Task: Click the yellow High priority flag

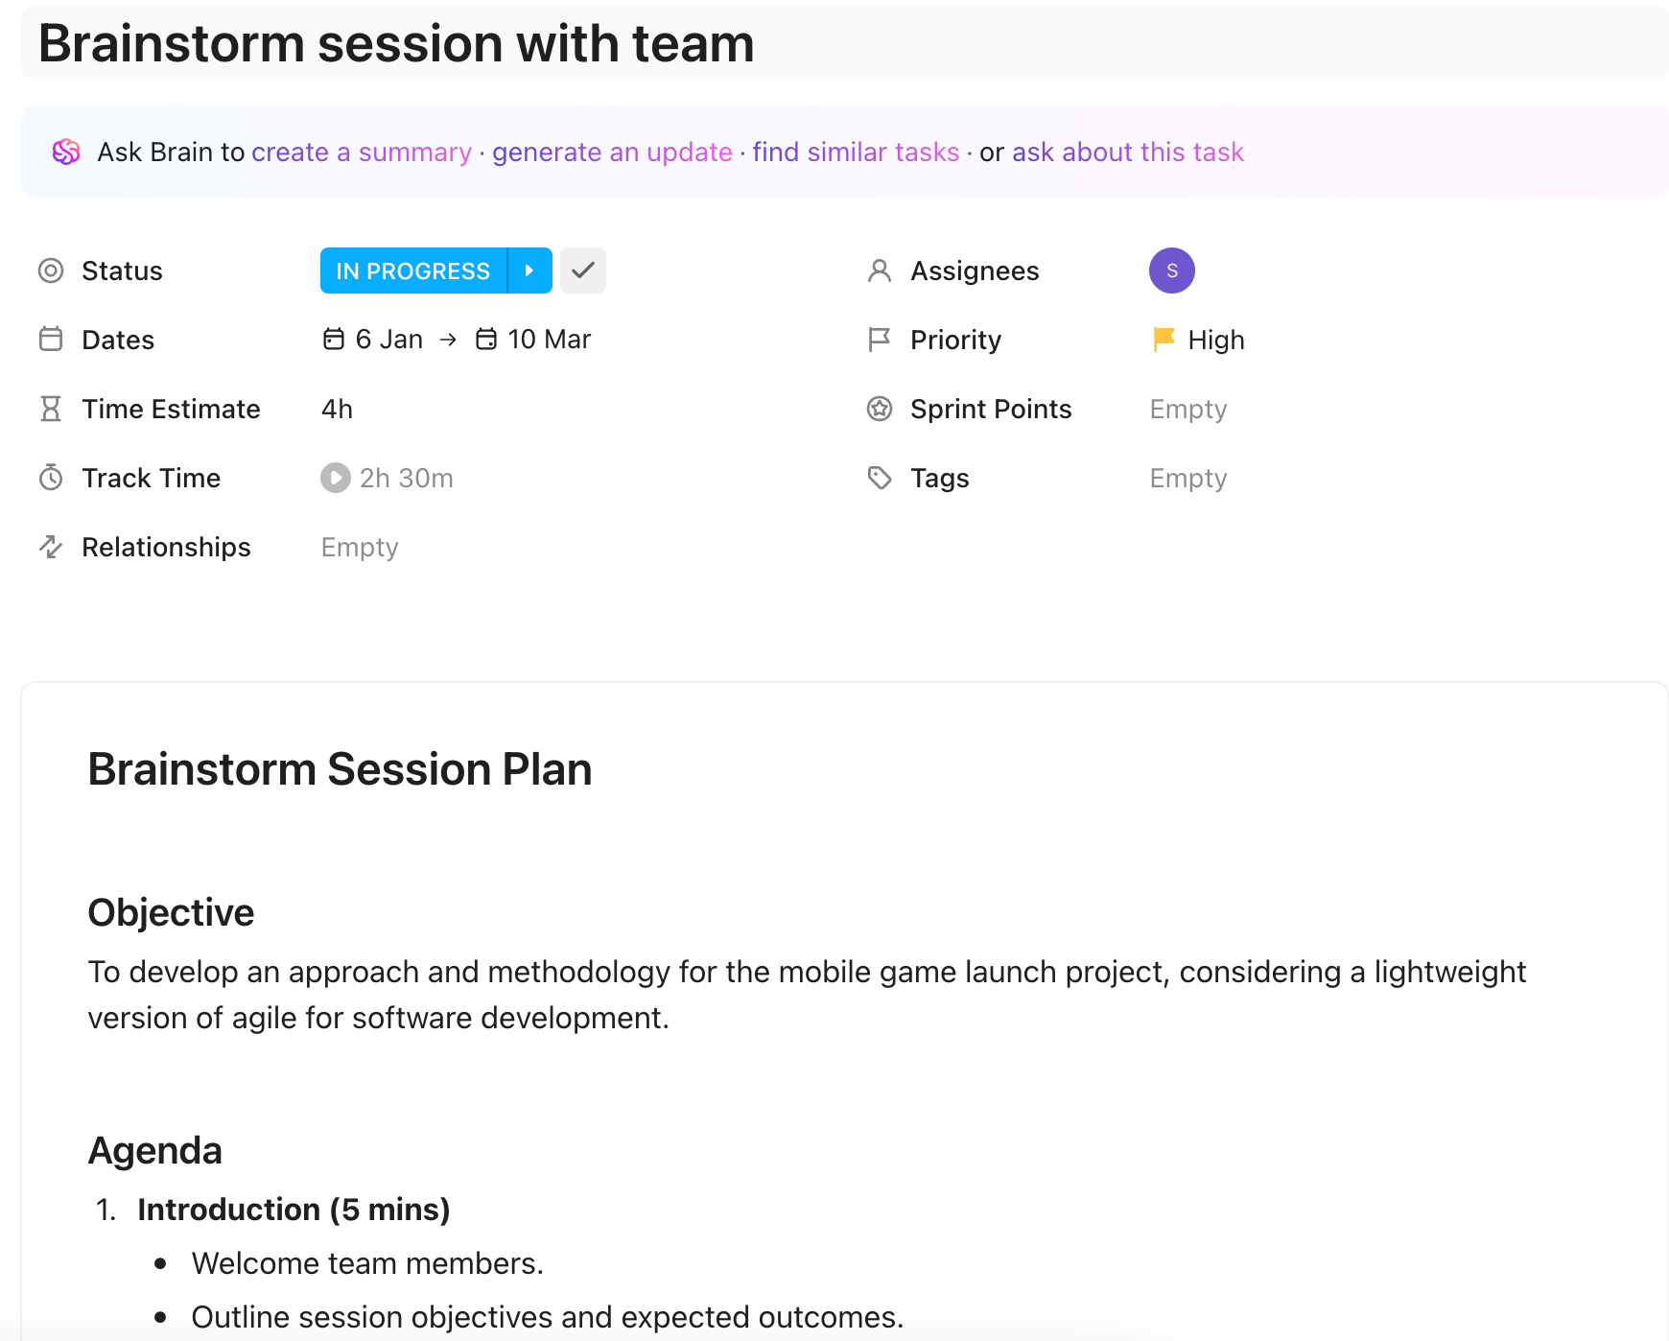Action: pos(1164,340)
